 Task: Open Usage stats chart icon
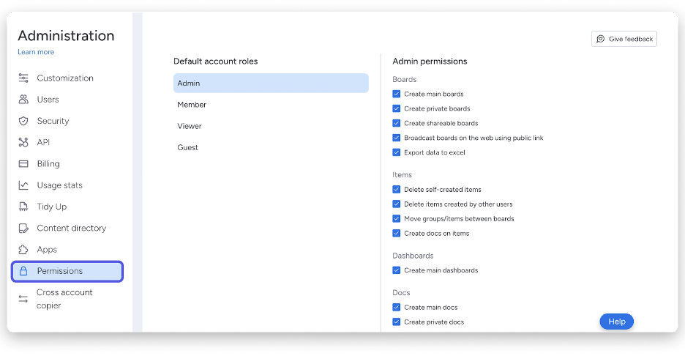(x=23, y=185)
